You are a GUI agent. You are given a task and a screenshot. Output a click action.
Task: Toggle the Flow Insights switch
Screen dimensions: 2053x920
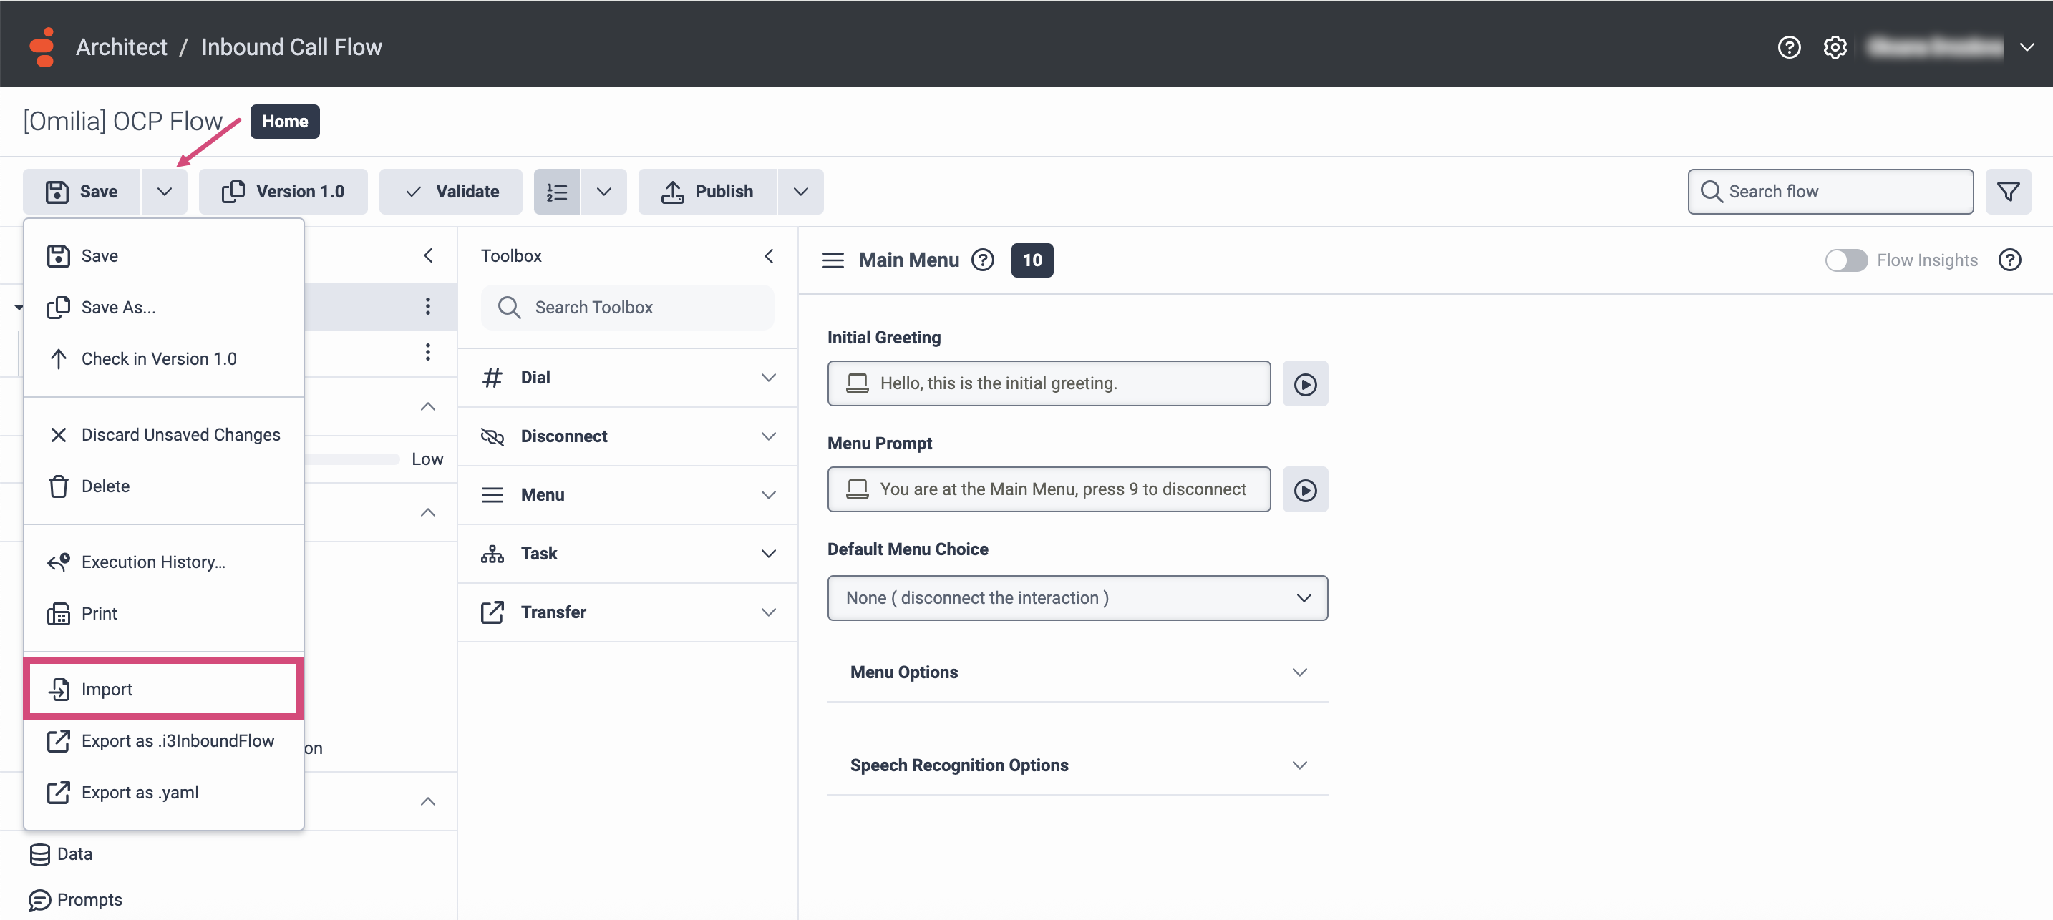pos(1846,260)
